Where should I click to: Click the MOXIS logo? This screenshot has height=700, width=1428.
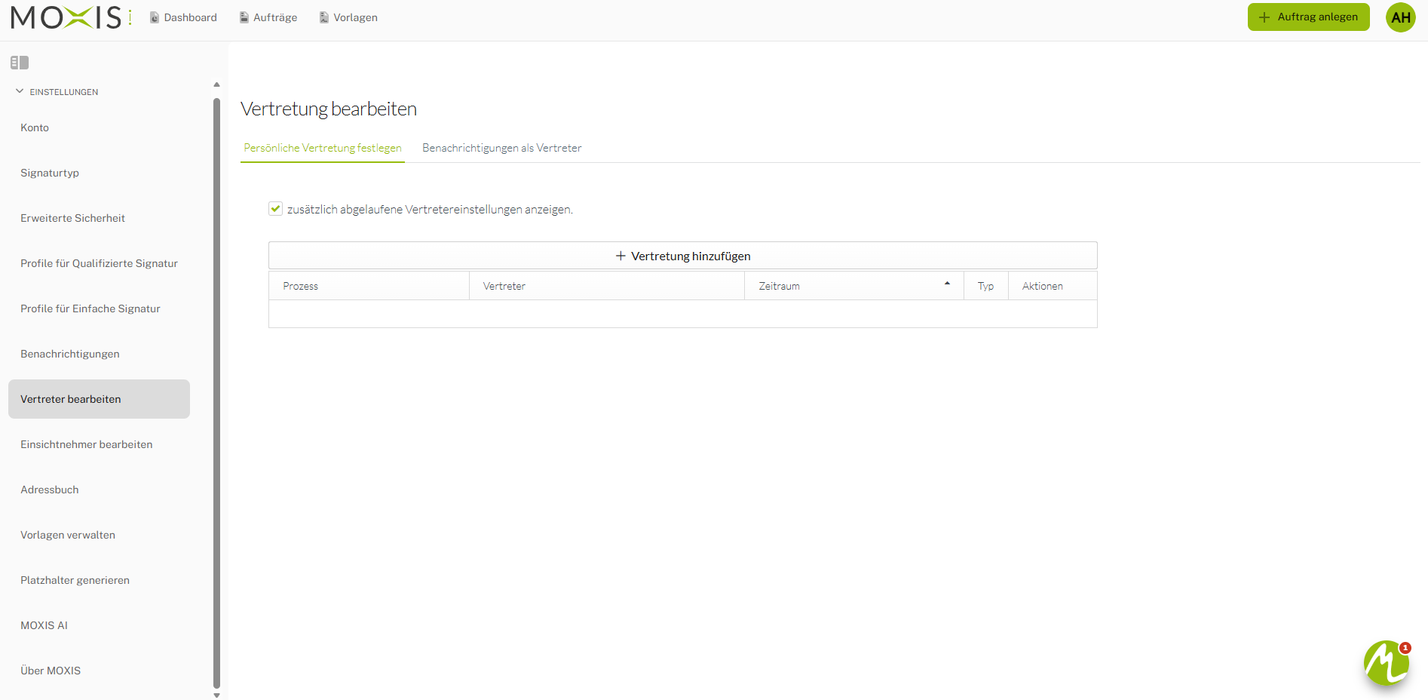pyautogui.click(x=71, y=17)
